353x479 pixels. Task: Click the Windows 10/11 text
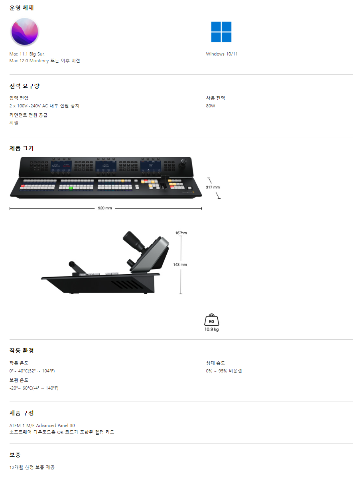222,54
